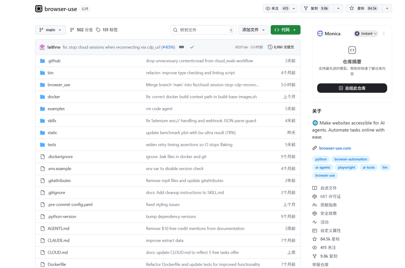The image size is (405, 268).
Task: Open the CLAUDE.md file
Action: (58, 241)
